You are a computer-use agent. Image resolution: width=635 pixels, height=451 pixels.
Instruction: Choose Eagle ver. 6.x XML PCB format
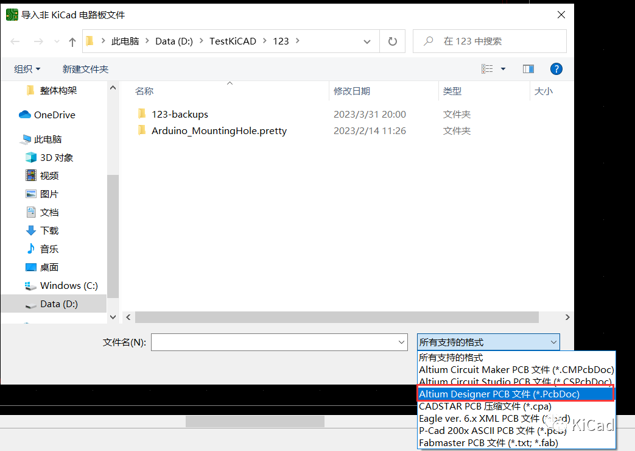pyautogui.click(x=516, y=419)
